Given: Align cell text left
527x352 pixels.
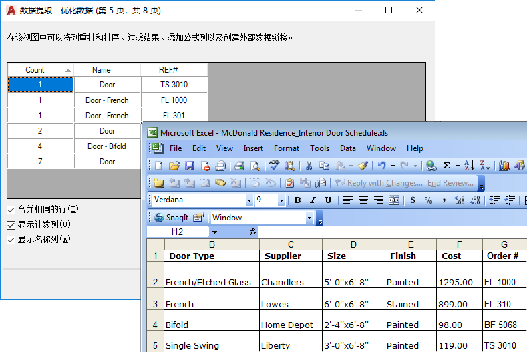Looking at the screenshot, I should click(347, 200).
